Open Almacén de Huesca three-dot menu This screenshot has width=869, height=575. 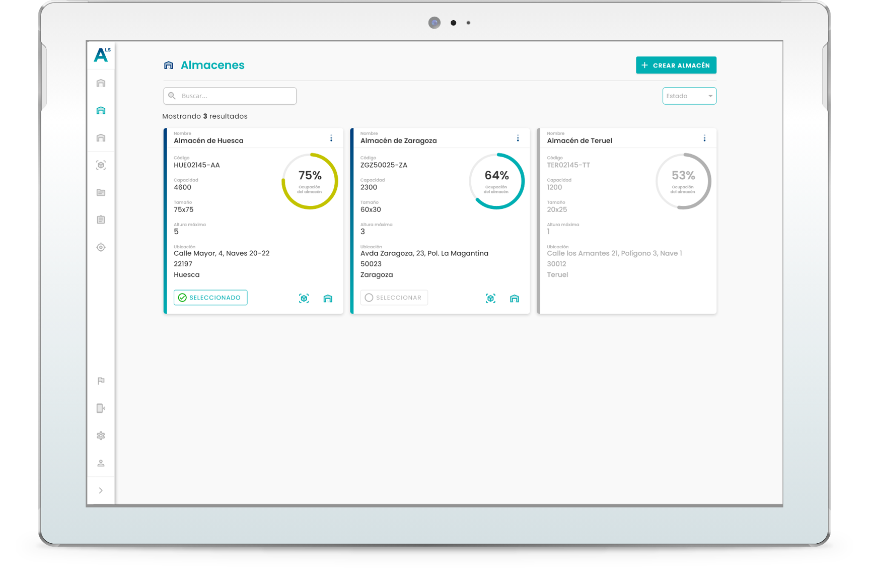point(331,138)
